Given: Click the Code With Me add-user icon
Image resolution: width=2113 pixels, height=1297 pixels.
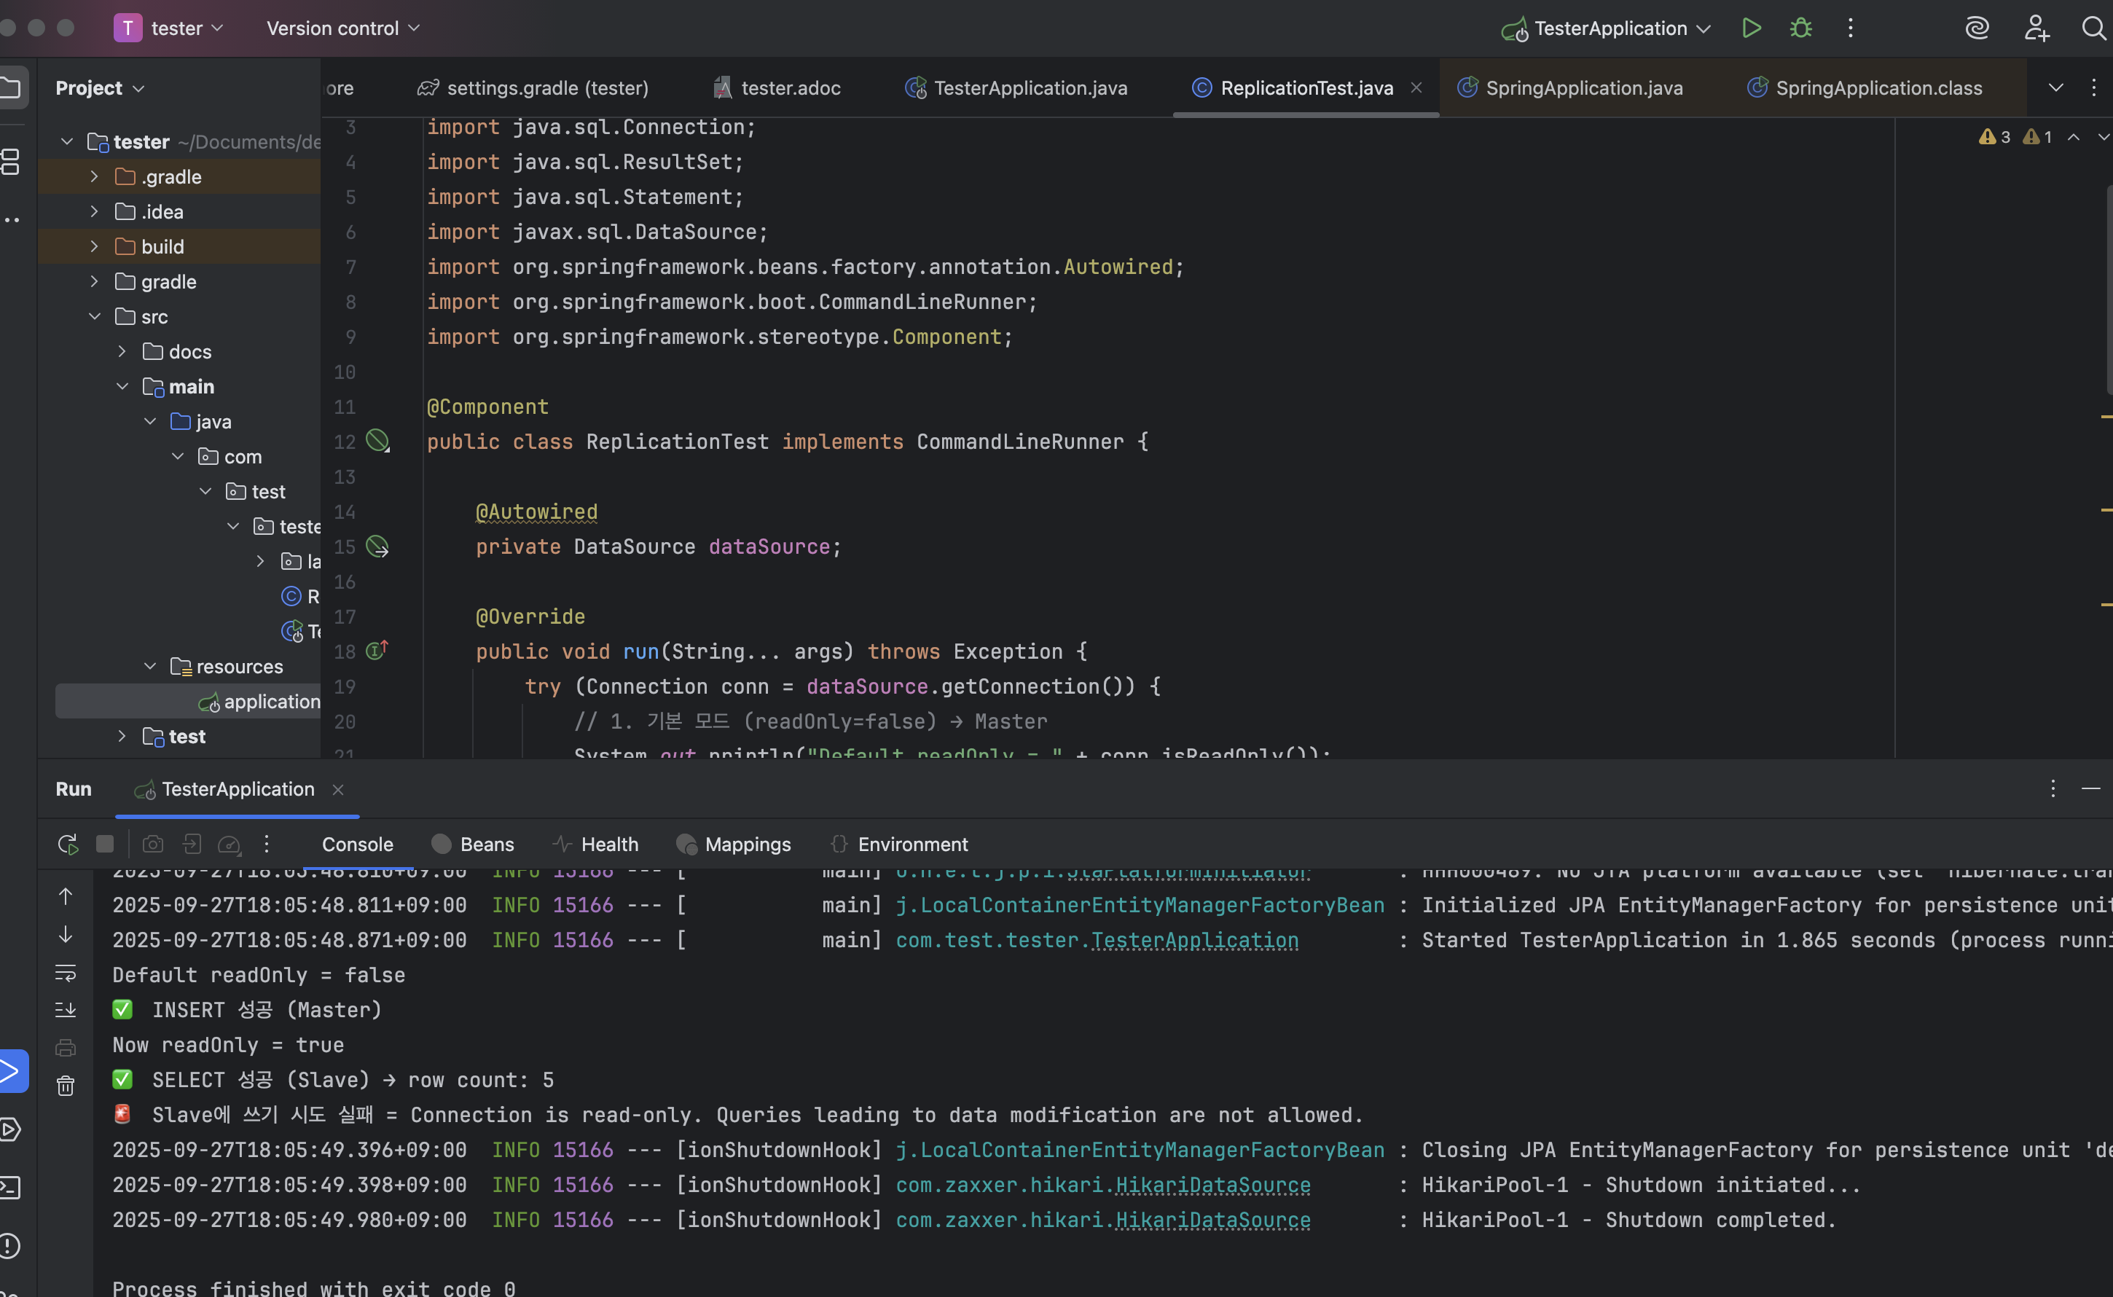Looking at the screenshot, I should point(2036,28).
